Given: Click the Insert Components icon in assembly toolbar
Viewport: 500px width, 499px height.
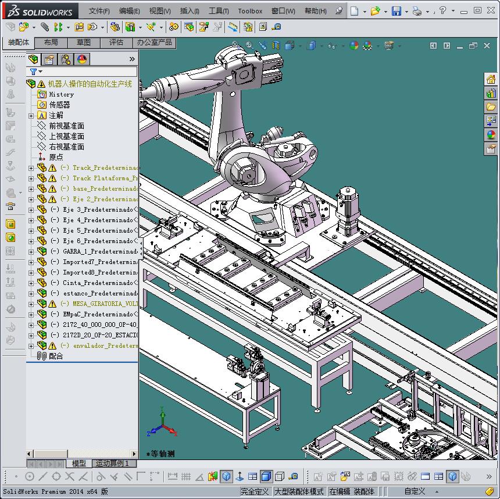Looking at the screenshot, I should click(24, 27).
